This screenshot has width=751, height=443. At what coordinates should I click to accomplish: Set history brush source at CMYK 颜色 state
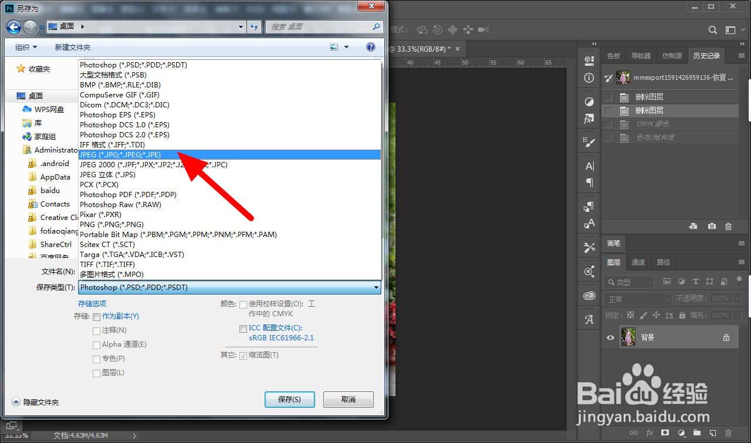(608, 124)
